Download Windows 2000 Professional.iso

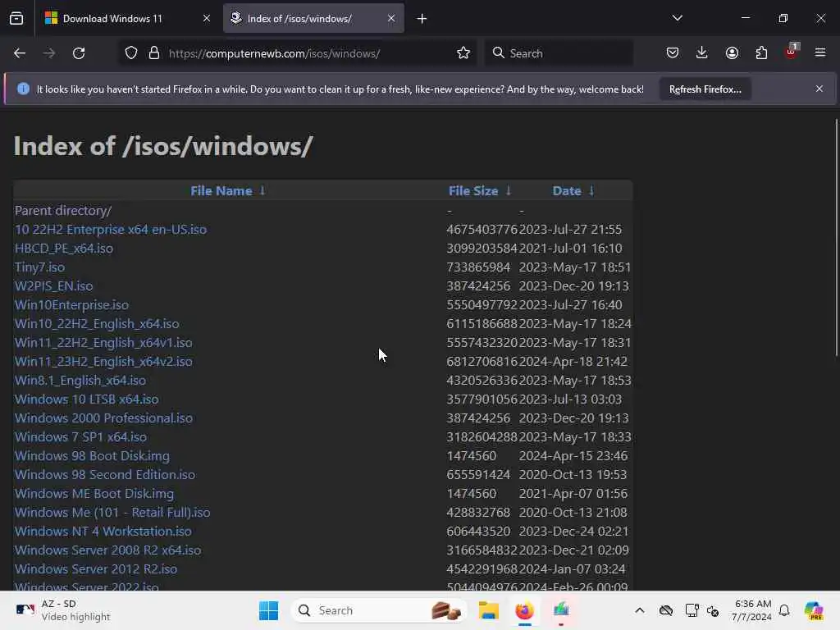click(103, 418)
